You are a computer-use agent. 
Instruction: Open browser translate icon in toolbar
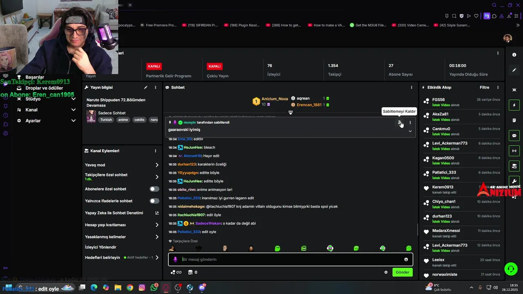click(487, 16)
